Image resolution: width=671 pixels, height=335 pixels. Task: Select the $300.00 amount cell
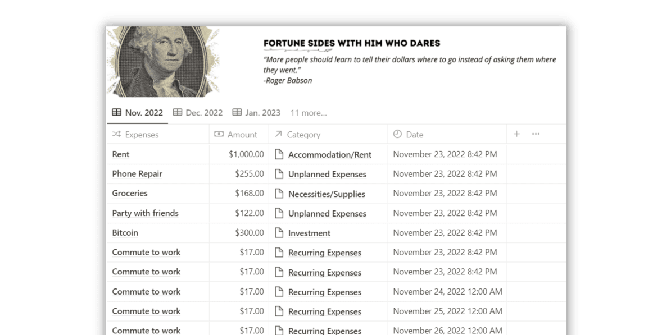click(239, 233)
